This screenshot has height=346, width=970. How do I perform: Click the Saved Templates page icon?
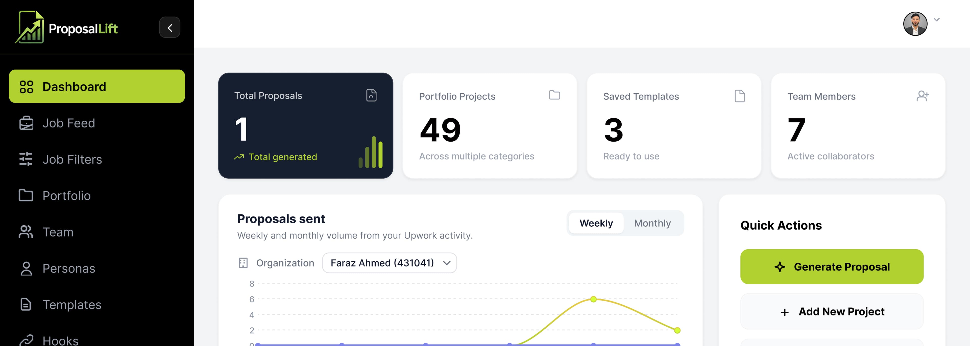(x=740, y=96)
